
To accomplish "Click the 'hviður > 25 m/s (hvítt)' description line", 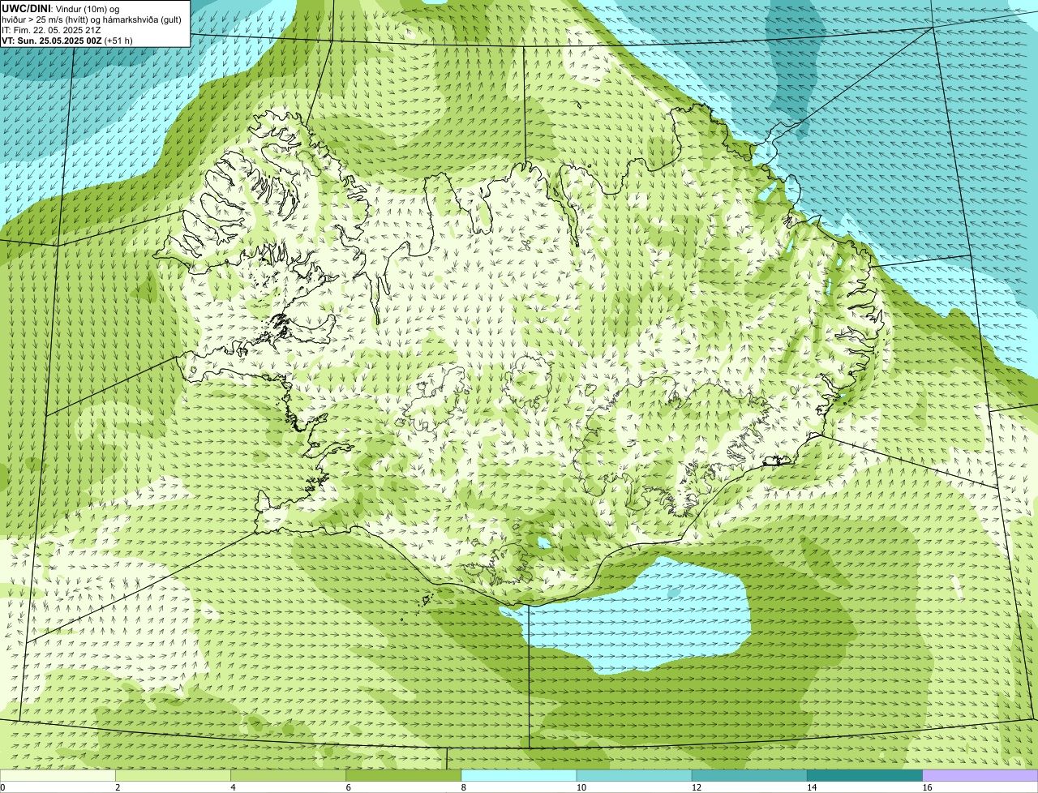I will (x=92, y=19).
